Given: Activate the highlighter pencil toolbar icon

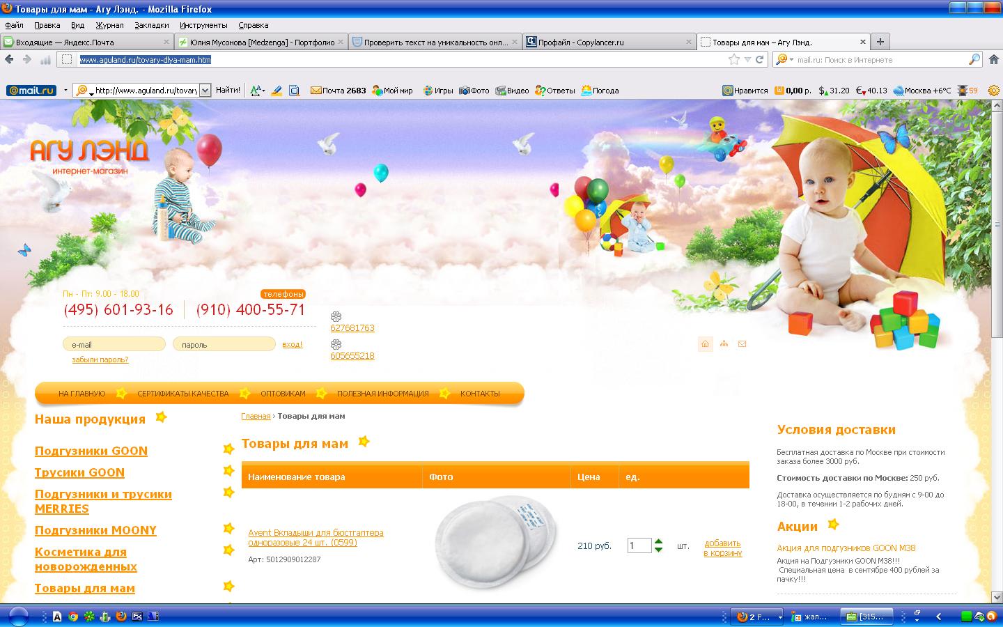Looking at the screenshot, I should (x=277, y=91).
